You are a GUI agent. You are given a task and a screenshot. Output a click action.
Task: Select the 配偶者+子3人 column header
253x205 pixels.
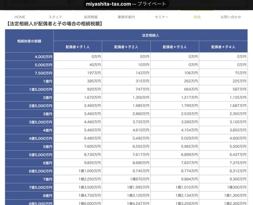pos(175,47)
